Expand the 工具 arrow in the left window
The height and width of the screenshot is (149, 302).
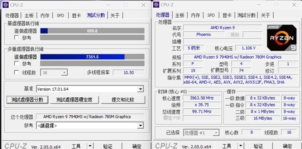[x=90, y=146]
